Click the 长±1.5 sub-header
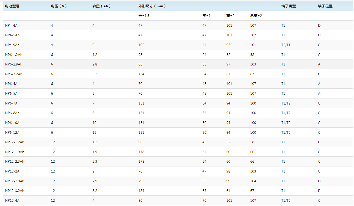The image size is (354, 206). click(x=144, y=16)
